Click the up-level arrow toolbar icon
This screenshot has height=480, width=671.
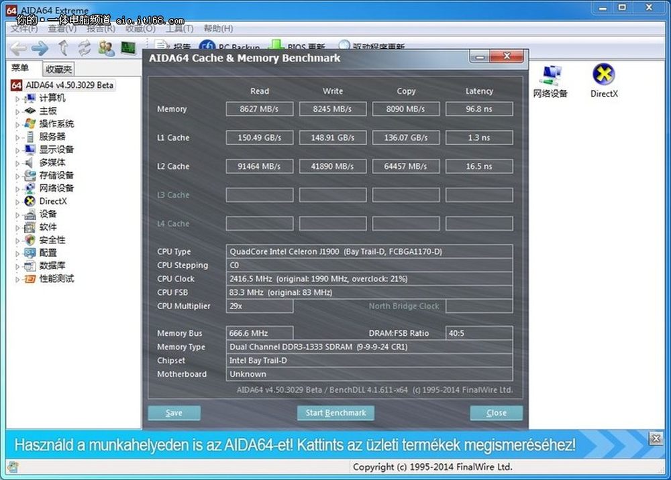point(63,48)
